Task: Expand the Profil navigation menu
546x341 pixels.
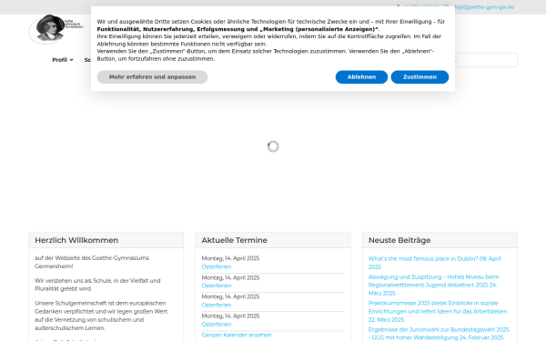Action: [x=63, y=60]
